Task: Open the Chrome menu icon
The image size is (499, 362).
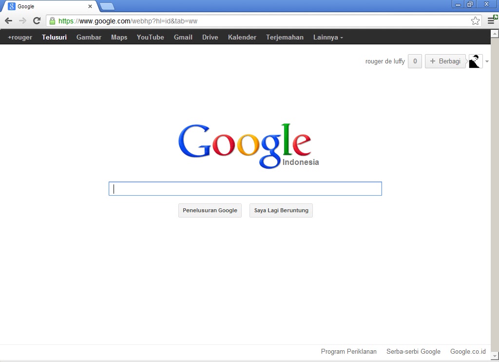Action: 492,20
